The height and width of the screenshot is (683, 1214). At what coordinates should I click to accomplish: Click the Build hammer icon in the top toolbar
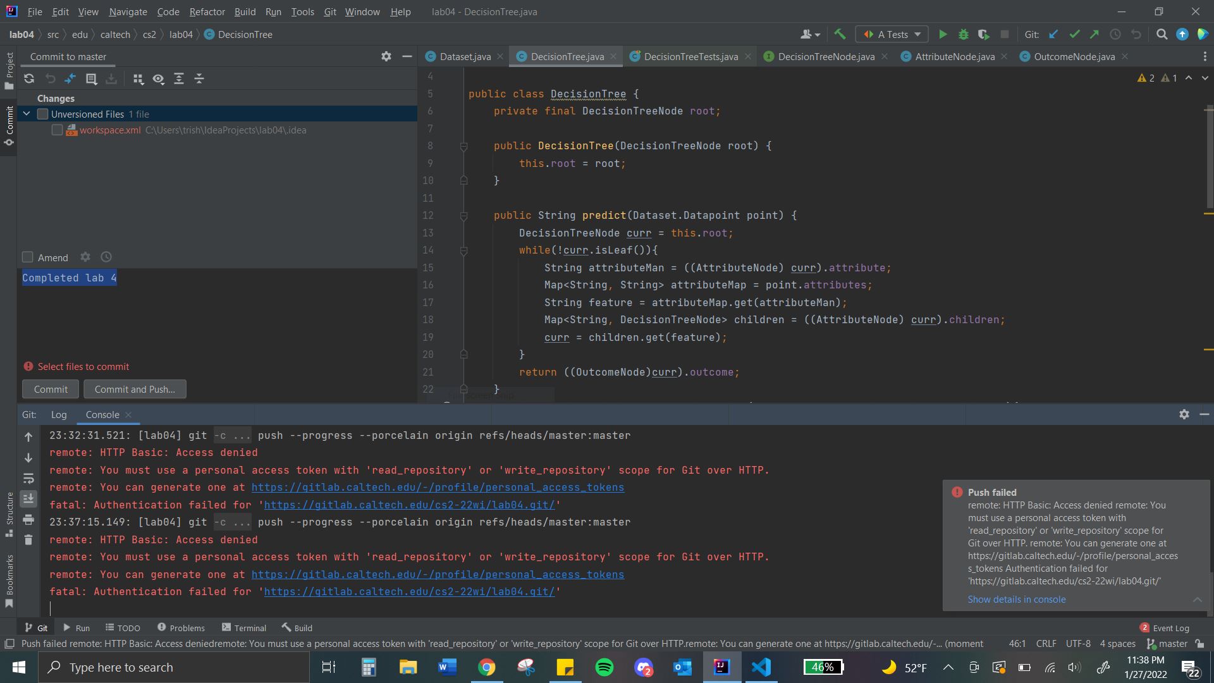840,35
